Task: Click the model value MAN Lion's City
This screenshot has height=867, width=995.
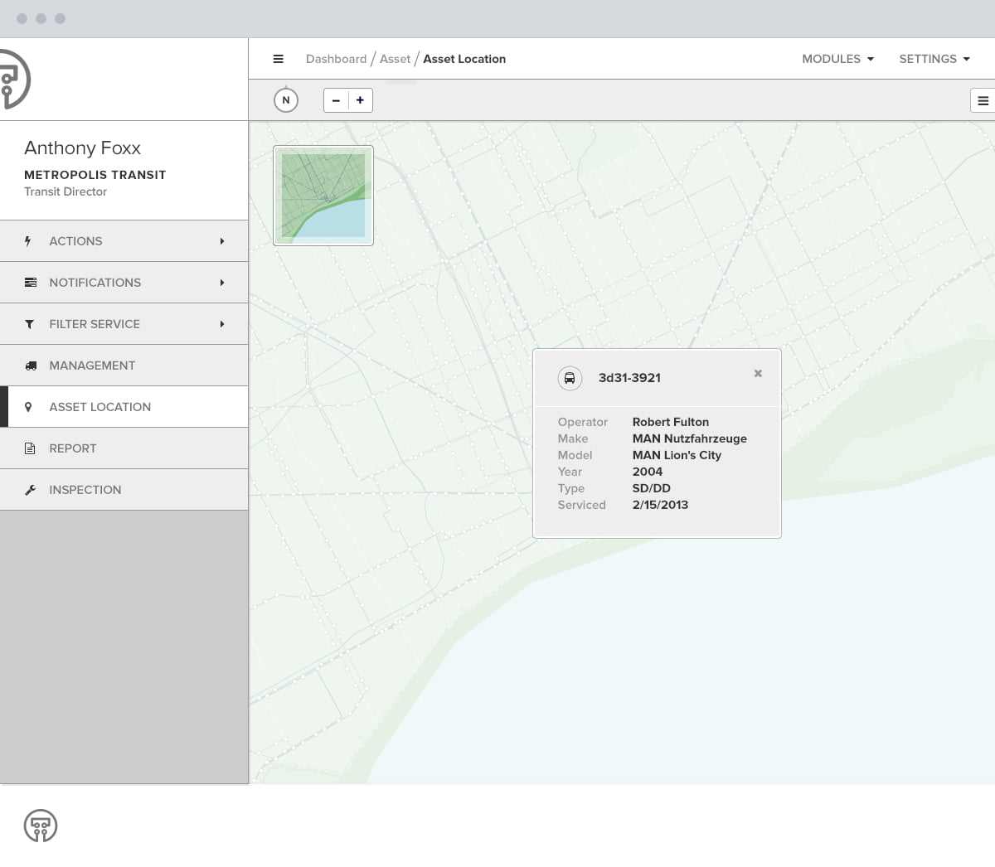Action: click(x=677, y=455)
